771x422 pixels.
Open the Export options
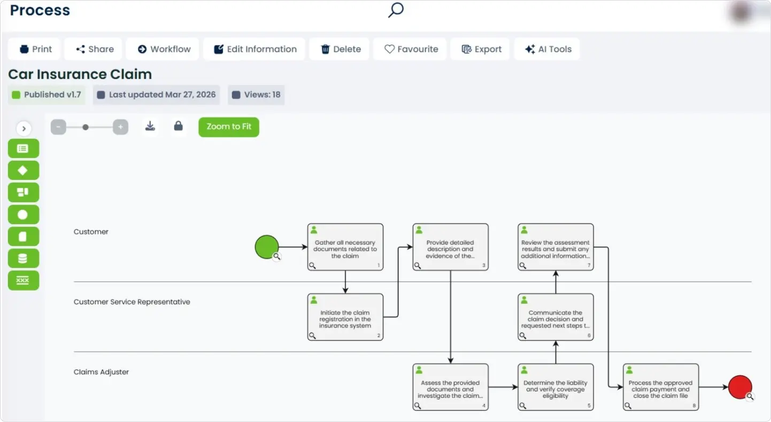coord(481,49)
